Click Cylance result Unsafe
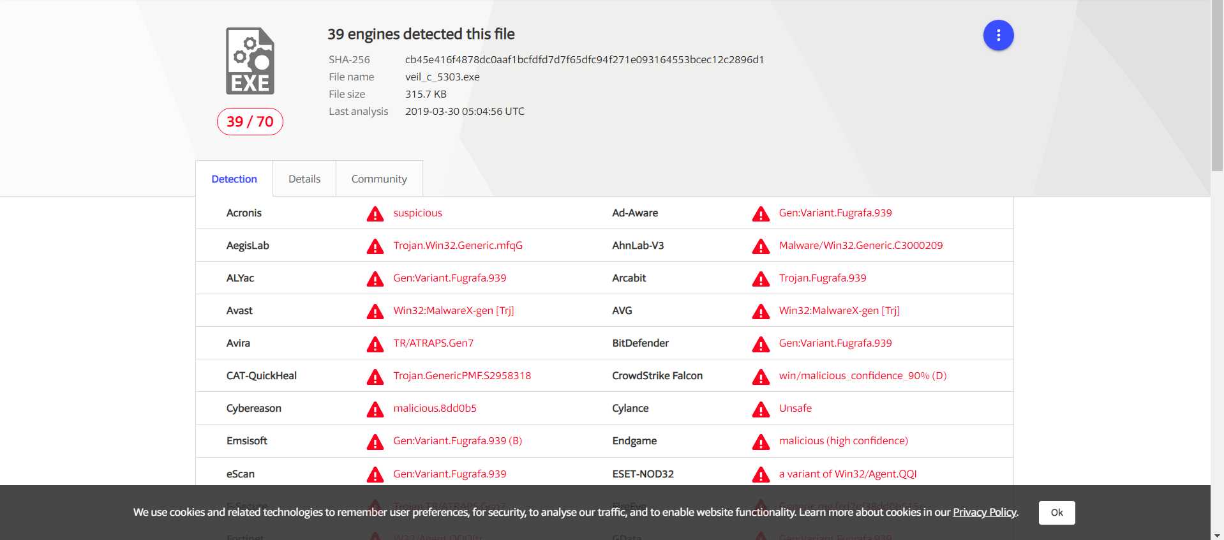Screen dimensions: 1224x540 [795, 408]
